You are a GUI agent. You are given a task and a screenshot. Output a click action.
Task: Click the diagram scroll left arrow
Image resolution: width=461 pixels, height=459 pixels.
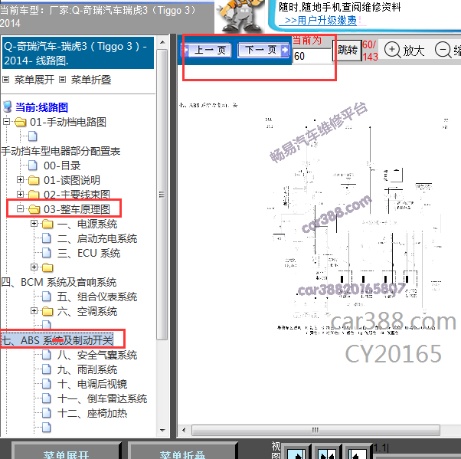[x=184, y=430]
